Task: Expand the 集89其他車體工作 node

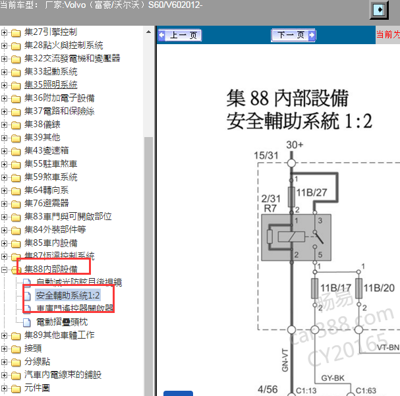Action: click(x=4, y=335)
